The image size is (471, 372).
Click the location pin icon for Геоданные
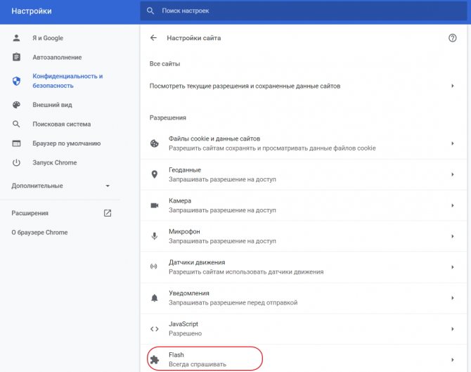(x=155, y=174)
